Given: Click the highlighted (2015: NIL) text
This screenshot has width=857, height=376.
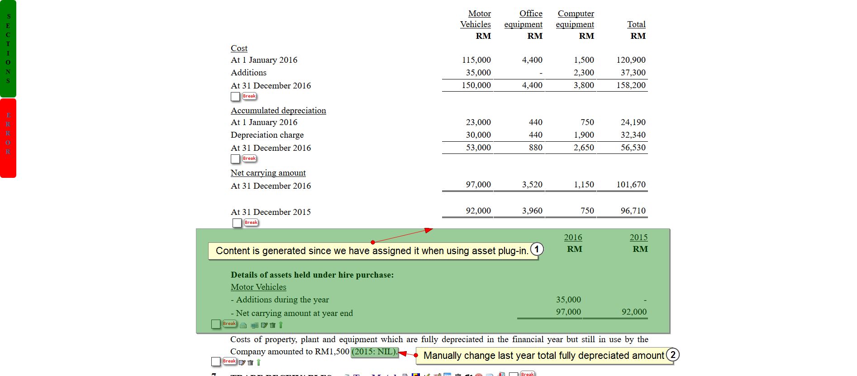Looking at the screenshot, I should click(374, 352).
